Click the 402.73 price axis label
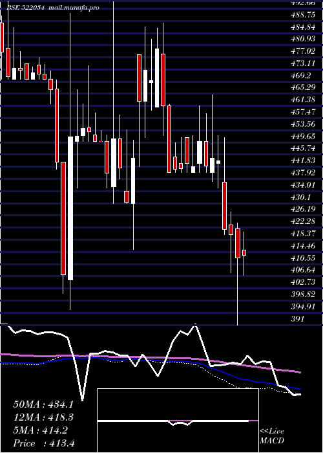The height and width of the screenshot is (453, 323). point(304,283)
